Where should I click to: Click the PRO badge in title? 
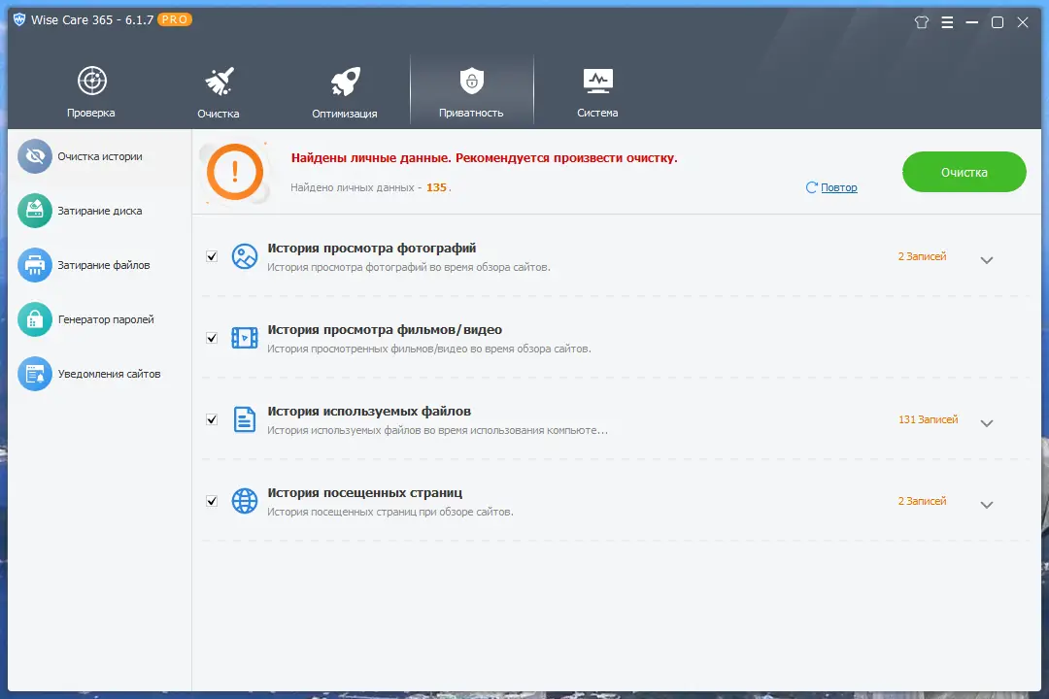175,19
